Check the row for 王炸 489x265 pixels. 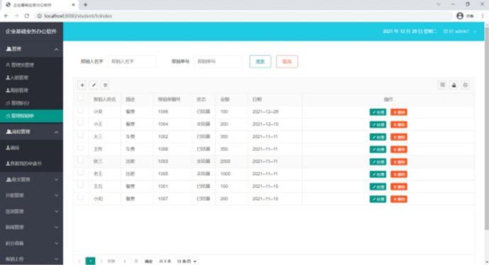click(80, 147)
